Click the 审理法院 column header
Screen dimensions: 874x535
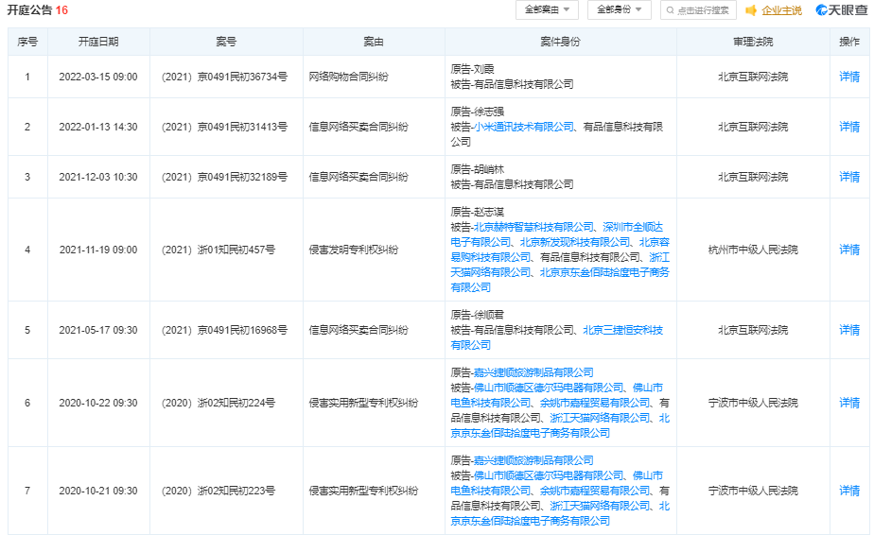pyautogui.click(x=753, y=42)
